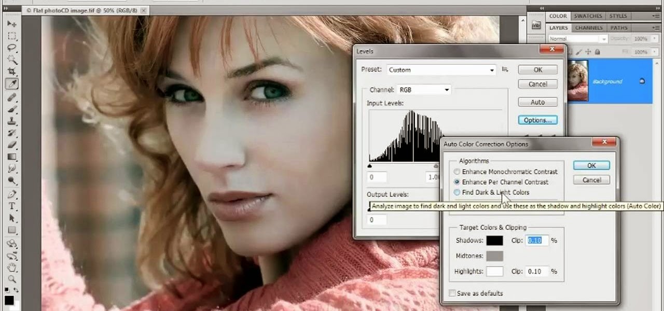The width and height of the screenshot is (664, 311).
Task: Open the Swatches tab
Action: point(588,16)
